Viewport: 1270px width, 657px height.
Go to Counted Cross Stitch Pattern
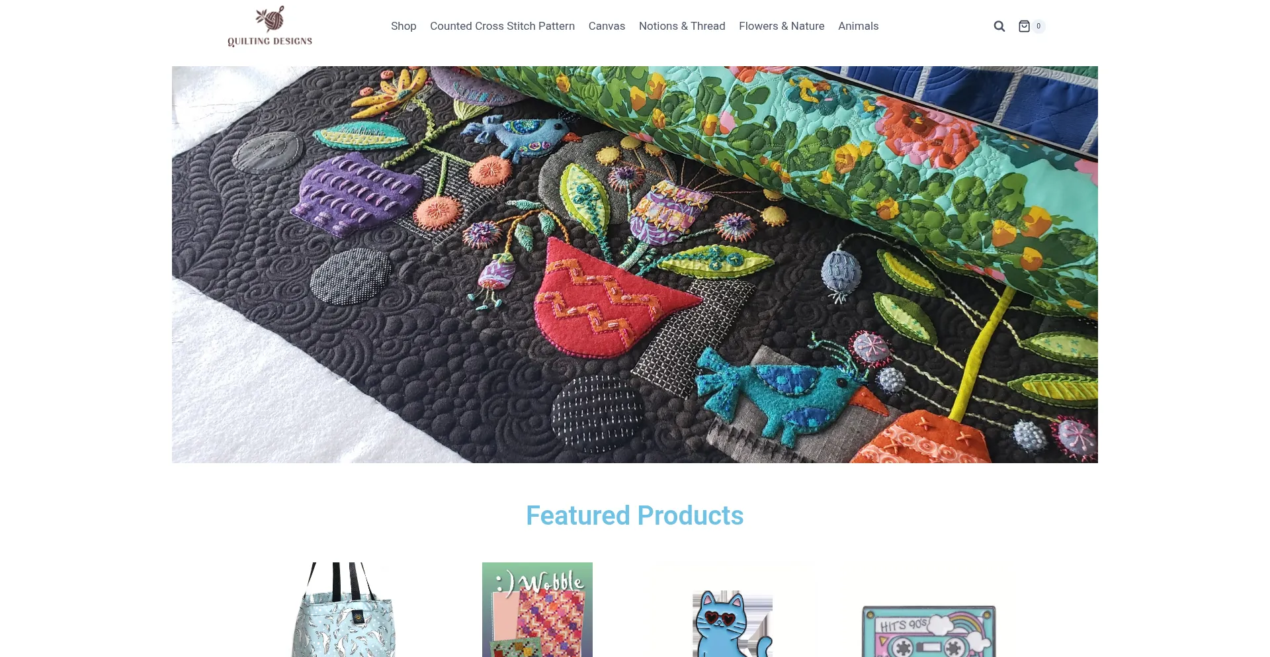tap(502, 26)
